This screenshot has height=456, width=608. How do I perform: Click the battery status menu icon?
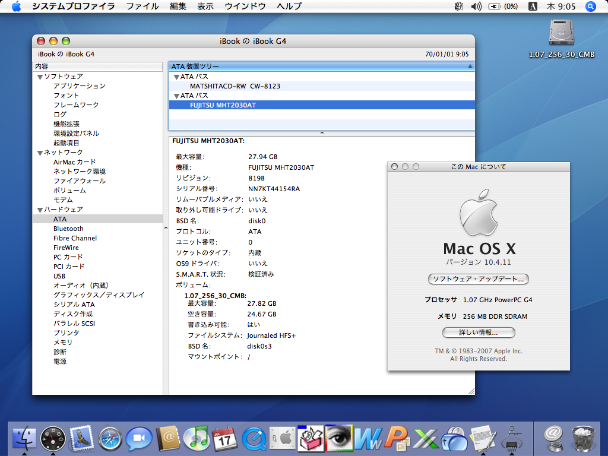pyautogui.click(x=494, y=7)
